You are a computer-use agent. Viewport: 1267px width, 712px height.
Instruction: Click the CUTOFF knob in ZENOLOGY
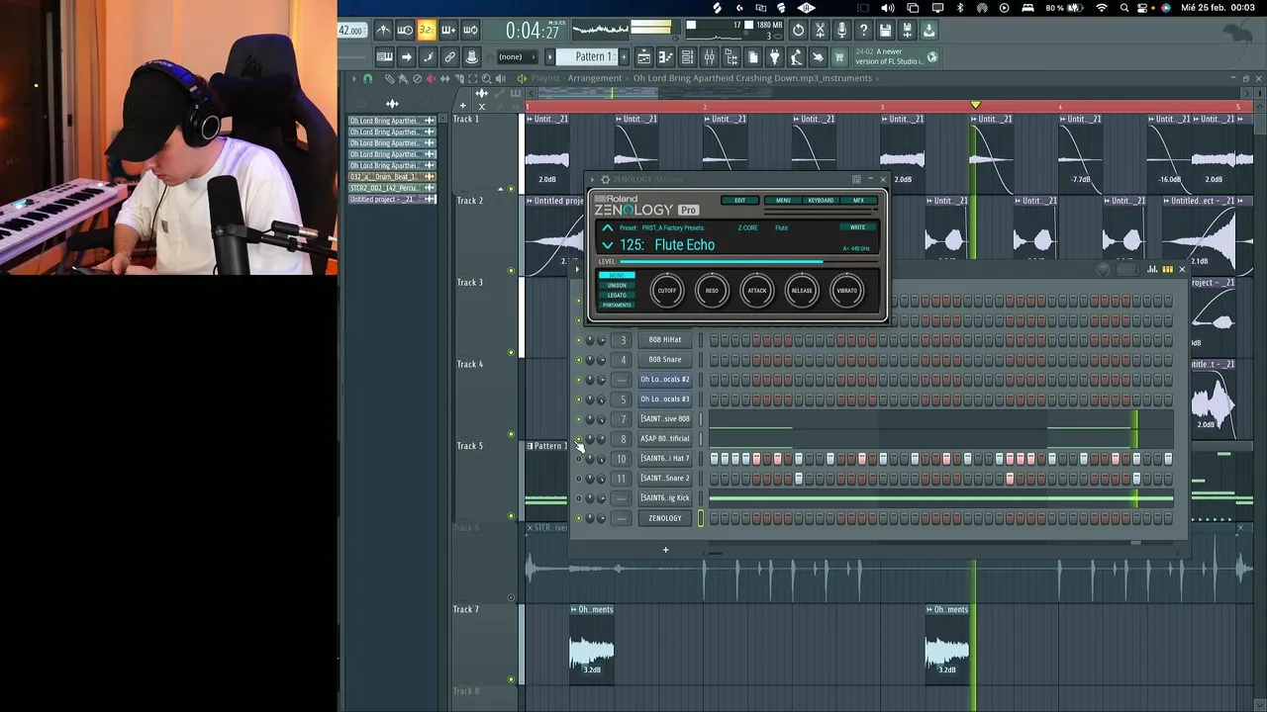coord(667,291)
